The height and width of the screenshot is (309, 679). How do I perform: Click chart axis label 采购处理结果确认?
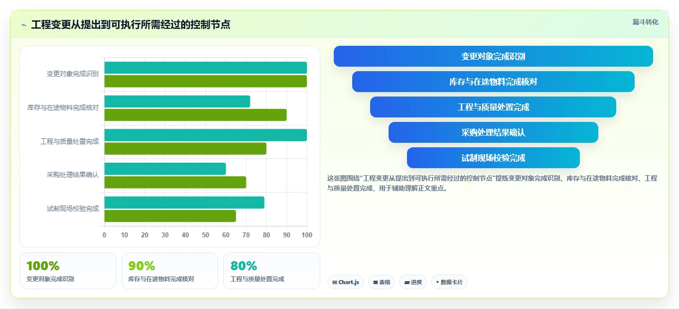coord(73,175)
